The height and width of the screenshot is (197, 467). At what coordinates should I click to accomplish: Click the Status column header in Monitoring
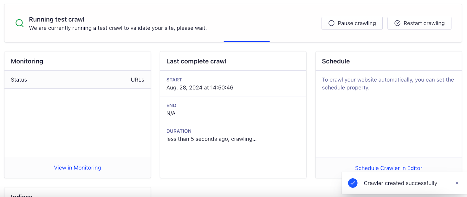tap(19, 80)
